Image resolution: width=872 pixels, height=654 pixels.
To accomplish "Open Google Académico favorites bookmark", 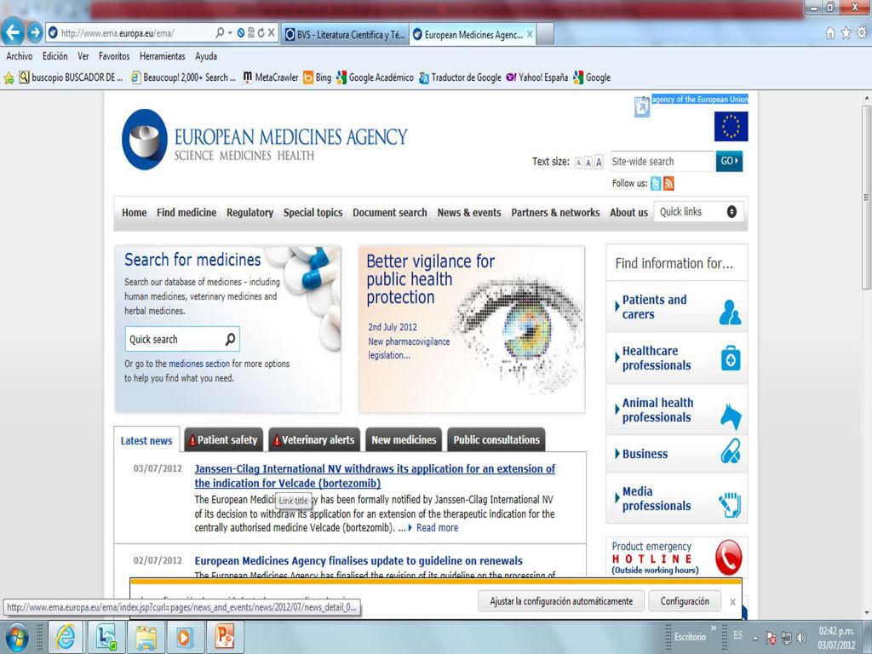I will pos(375,77).
